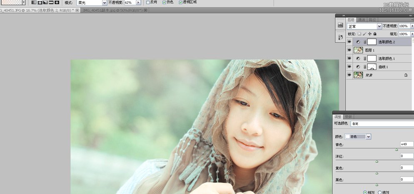Switch to the 调整 tab
Screen dimensions: 414x194
pyautogui.click(x=338, y=117)
